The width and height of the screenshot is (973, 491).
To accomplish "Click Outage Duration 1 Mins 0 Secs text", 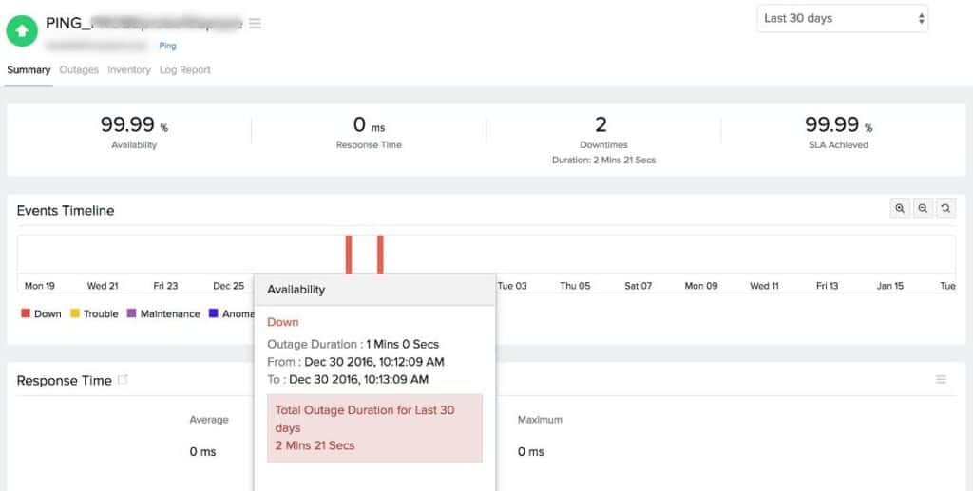I will [x=353, y=344].
